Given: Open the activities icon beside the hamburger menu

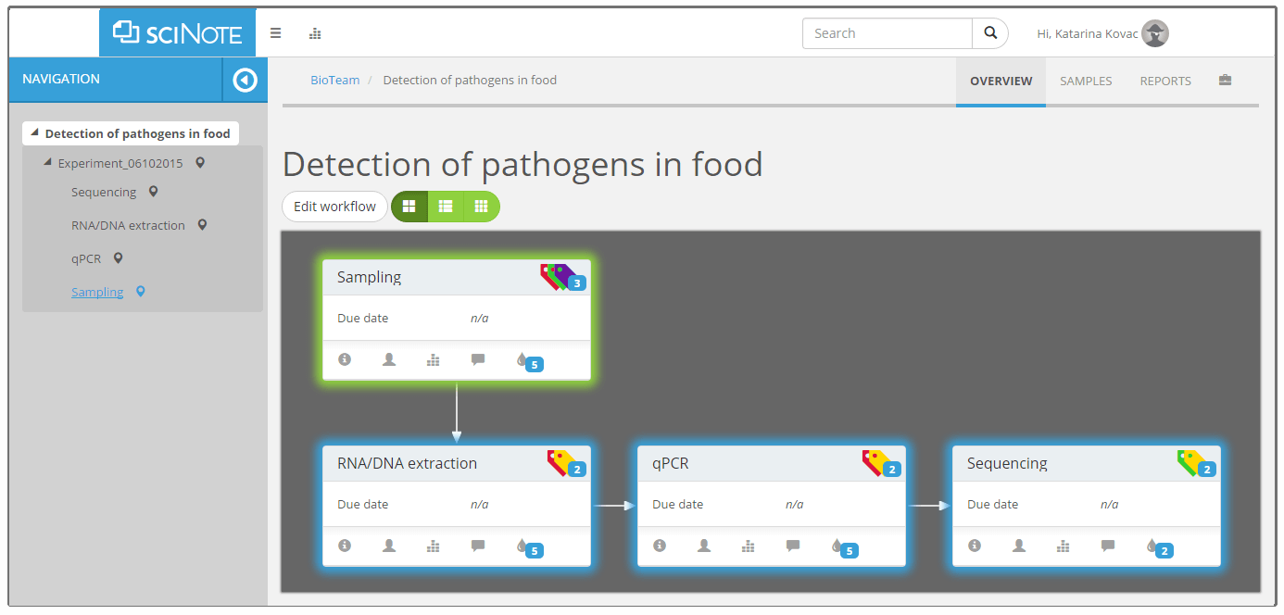Looking at the screenshot, I should 315,33.
